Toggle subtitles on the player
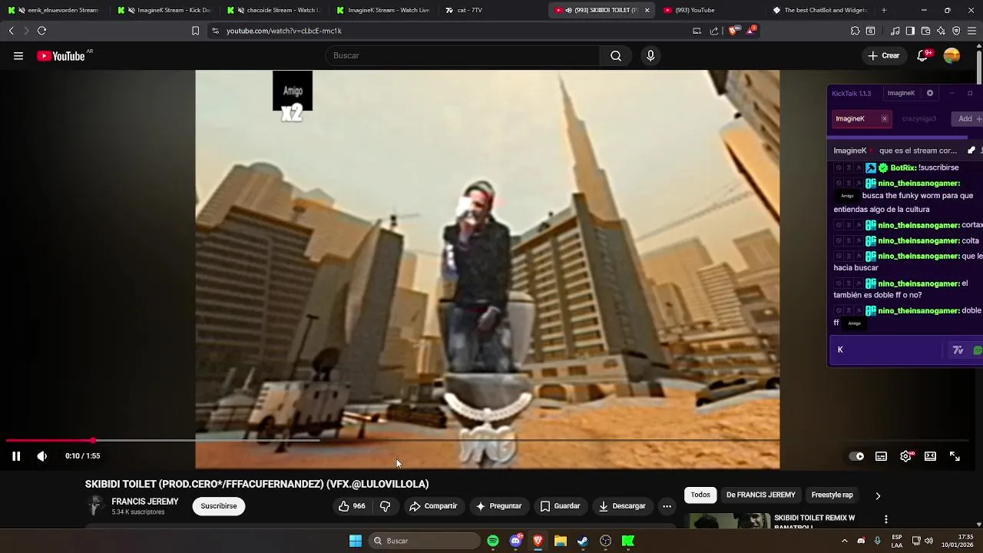983x553 pixels. click(881, 456)
